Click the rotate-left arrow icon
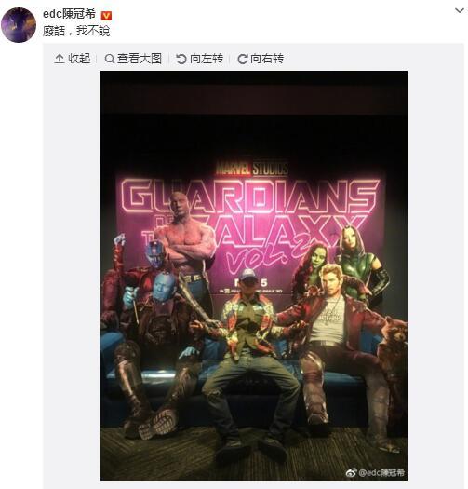Screen dimensions: 468x489 point(181,59)
